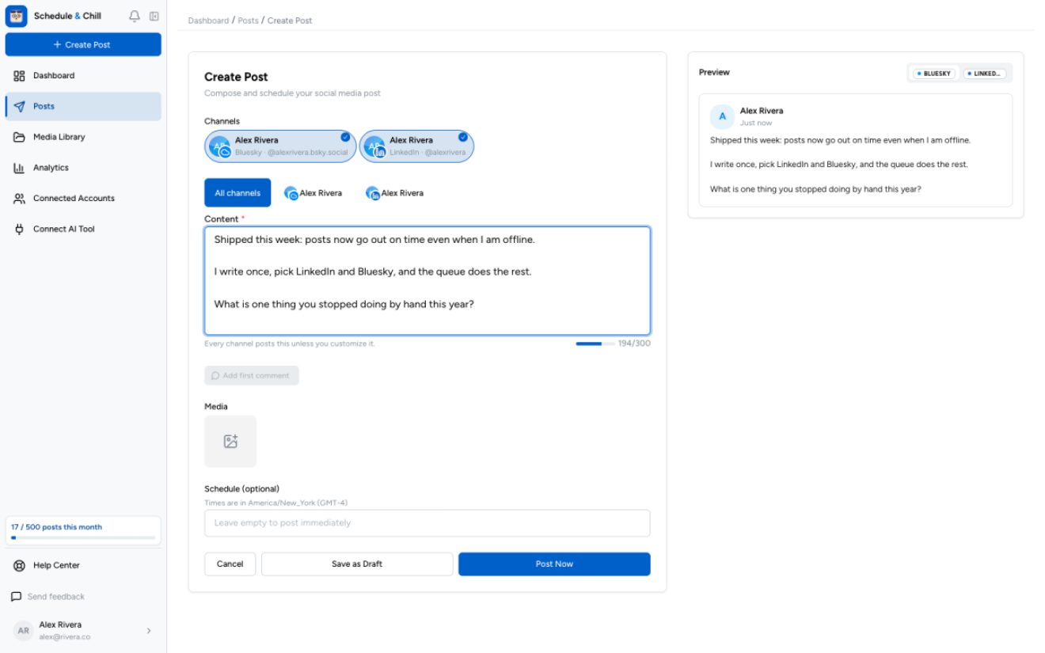Click the Dashboard breadcrumb link

point(208,21)
